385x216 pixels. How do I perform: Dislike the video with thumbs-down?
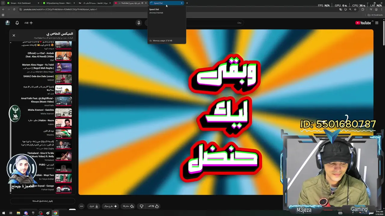(141, 206)
